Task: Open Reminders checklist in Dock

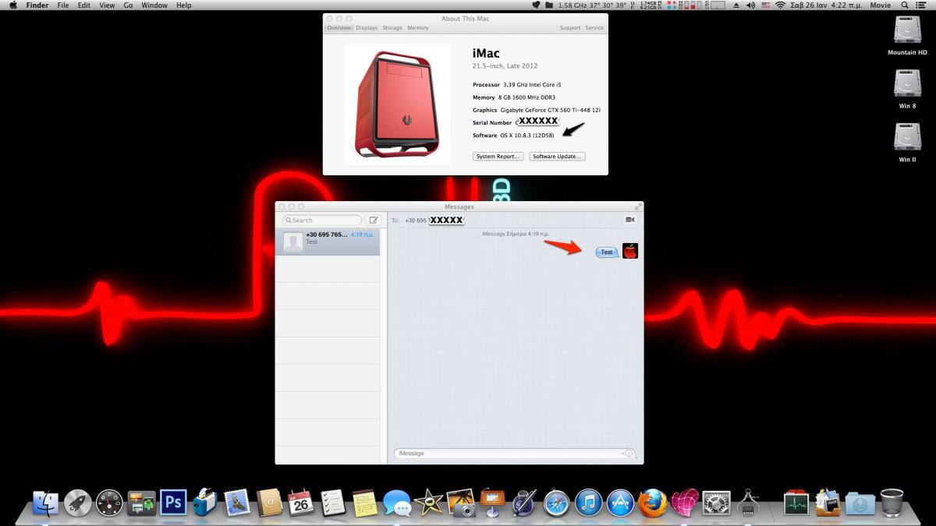Action: coord(332,503)
